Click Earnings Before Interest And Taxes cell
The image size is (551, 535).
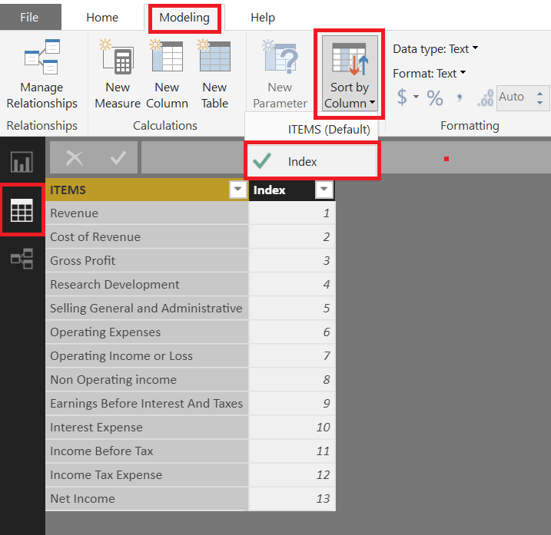click(x=147, y=404)
